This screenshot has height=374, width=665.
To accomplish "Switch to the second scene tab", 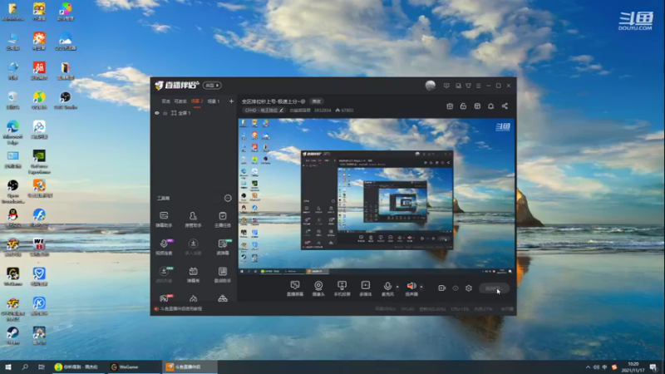I will pos(180,101).
